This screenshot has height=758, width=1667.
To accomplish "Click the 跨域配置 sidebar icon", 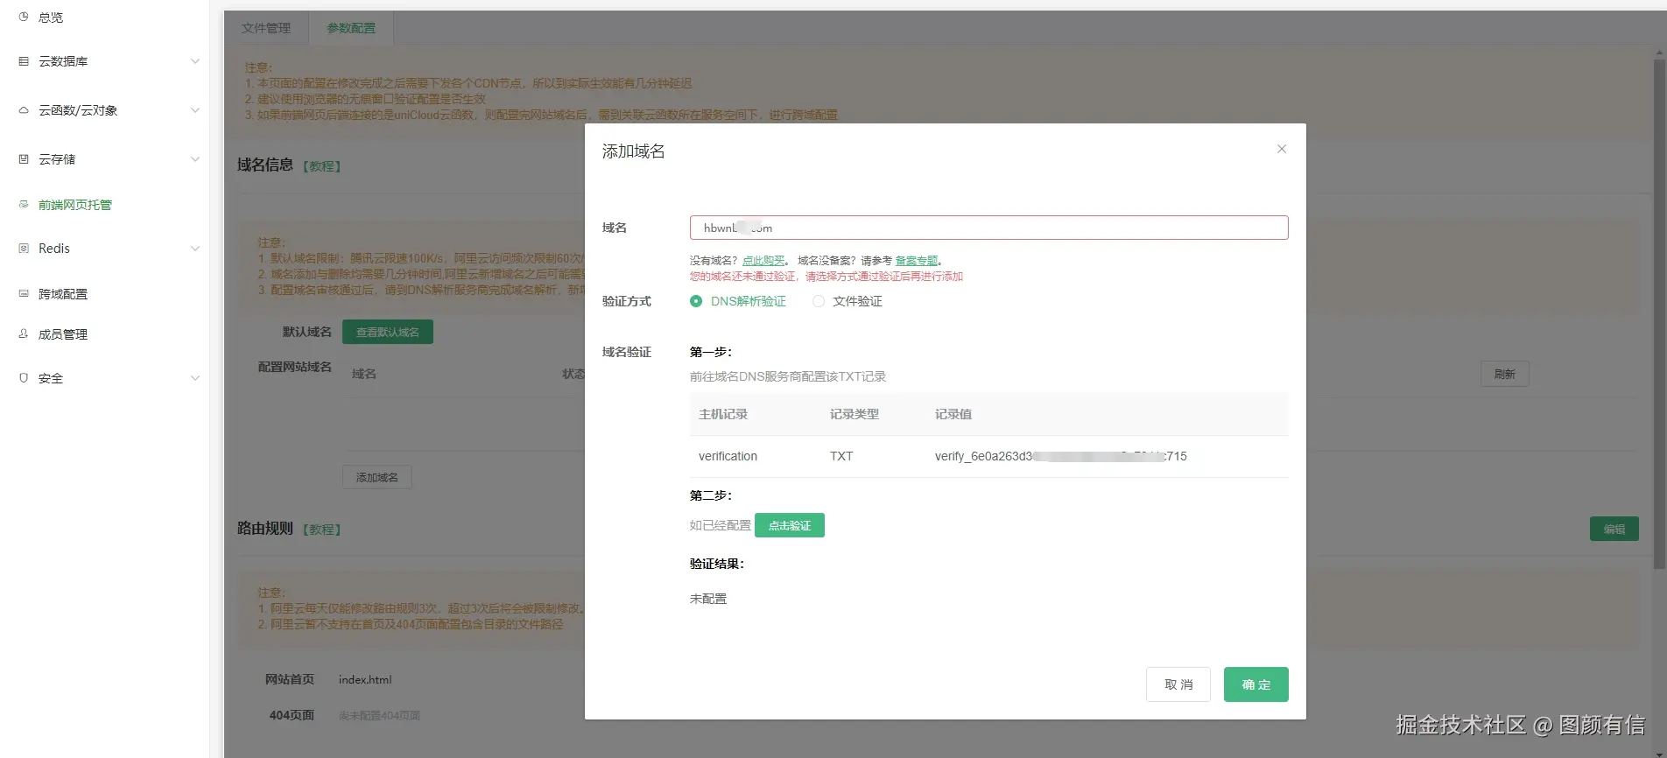I will [24, 294].
